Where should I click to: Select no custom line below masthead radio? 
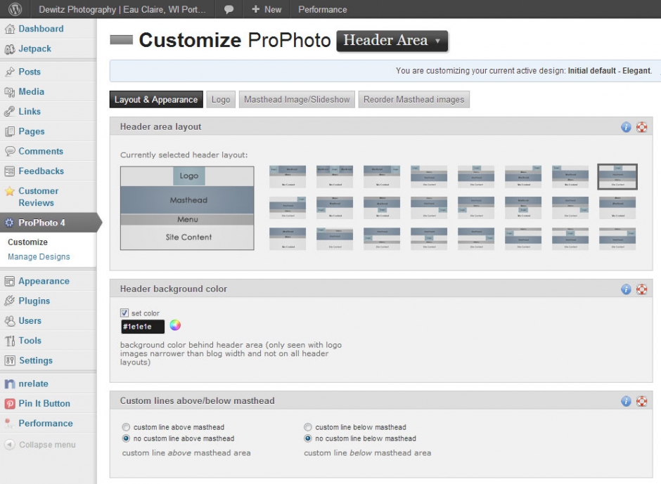point(308,438)
